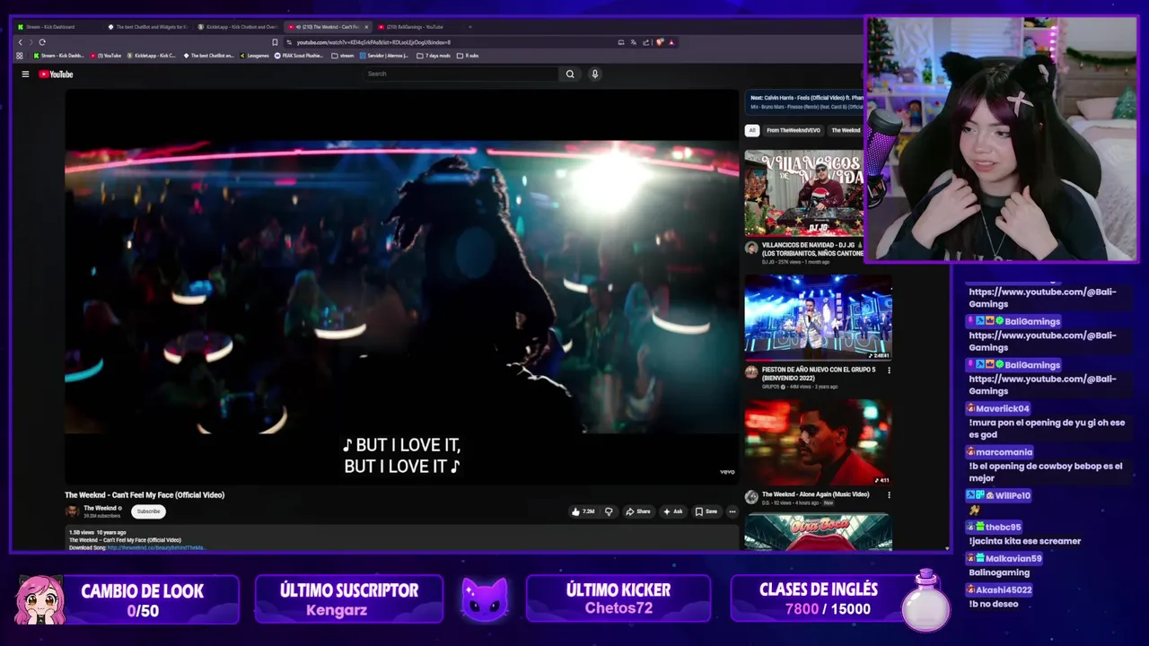Screen dimensions: 1149x646
Task: Activate voice search microphone icon
Action: 594,74
